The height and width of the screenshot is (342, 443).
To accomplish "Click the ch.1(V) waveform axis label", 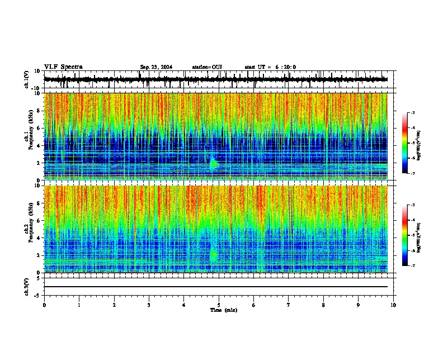I will [x=27, y=79].
